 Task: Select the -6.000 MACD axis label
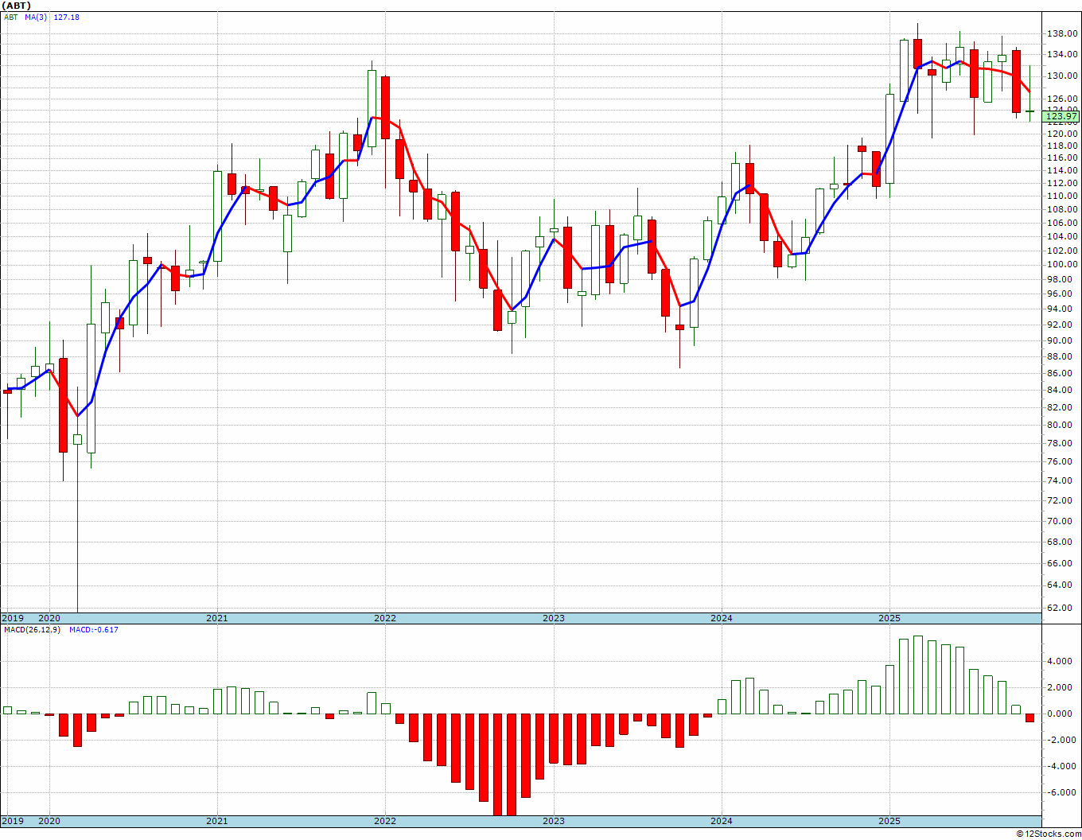(x=1063, y=792)
